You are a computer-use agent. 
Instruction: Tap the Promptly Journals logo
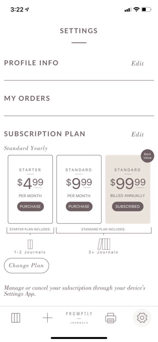pyautogui.click(x=79, y=318)
